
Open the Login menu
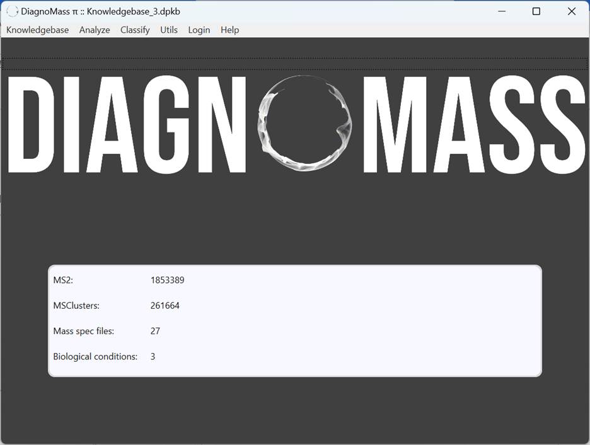pos(199,30)
